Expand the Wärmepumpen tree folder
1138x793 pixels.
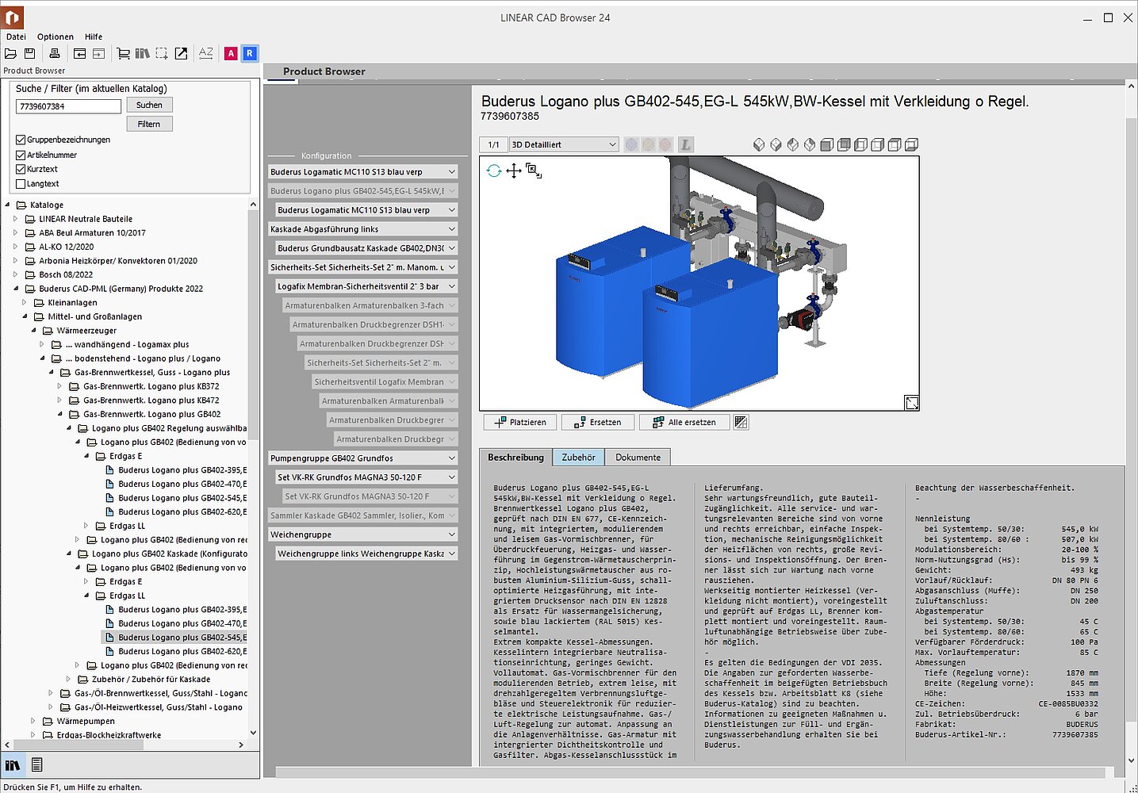coord(33,722)
